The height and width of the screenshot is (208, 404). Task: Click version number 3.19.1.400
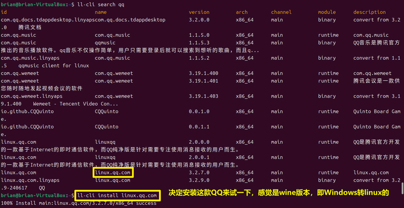[204, 73]
